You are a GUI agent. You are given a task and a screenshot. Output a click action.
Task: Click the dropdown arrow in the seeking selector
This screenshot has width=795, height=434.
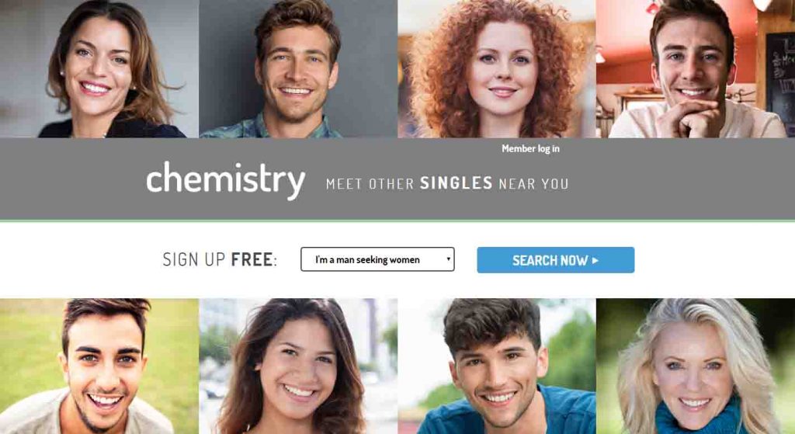tap(448, 259)
